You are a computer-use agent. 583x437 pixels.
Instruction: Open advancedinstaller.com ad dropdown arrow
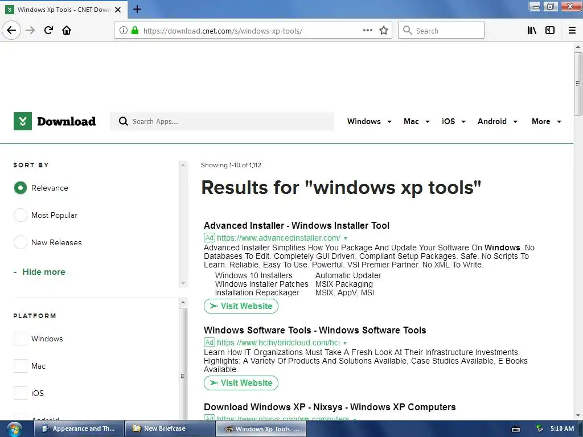tap(346, 238)
